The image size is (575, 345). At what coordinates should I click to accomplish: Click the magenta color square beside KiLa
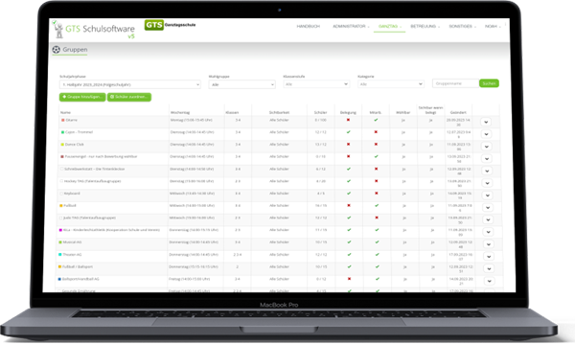[x=60, y=230]
